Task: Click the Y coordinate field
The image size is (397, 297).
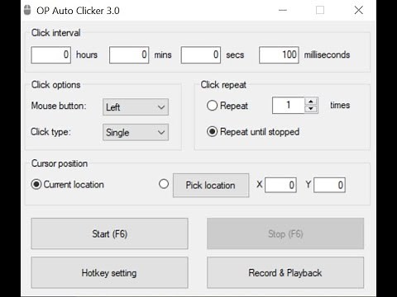Action: (329, 185)
